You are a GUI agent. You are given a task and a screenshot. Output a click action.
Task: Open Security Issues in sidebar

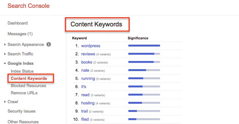[21, 111]
